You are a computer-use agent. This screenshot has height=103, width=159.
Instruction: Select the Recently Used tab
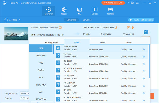[x=51, y=42]
